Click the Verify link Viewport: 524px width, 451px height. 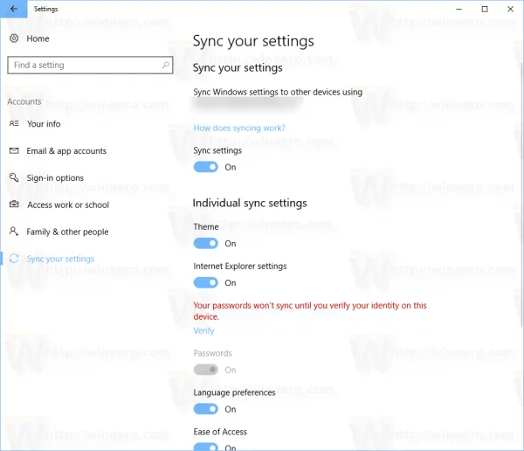(203, 330)
